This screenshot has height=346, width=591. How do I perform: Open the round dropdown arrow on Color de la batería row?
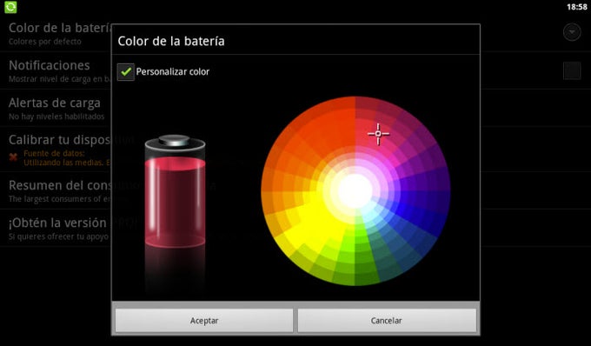pos(572,32)
